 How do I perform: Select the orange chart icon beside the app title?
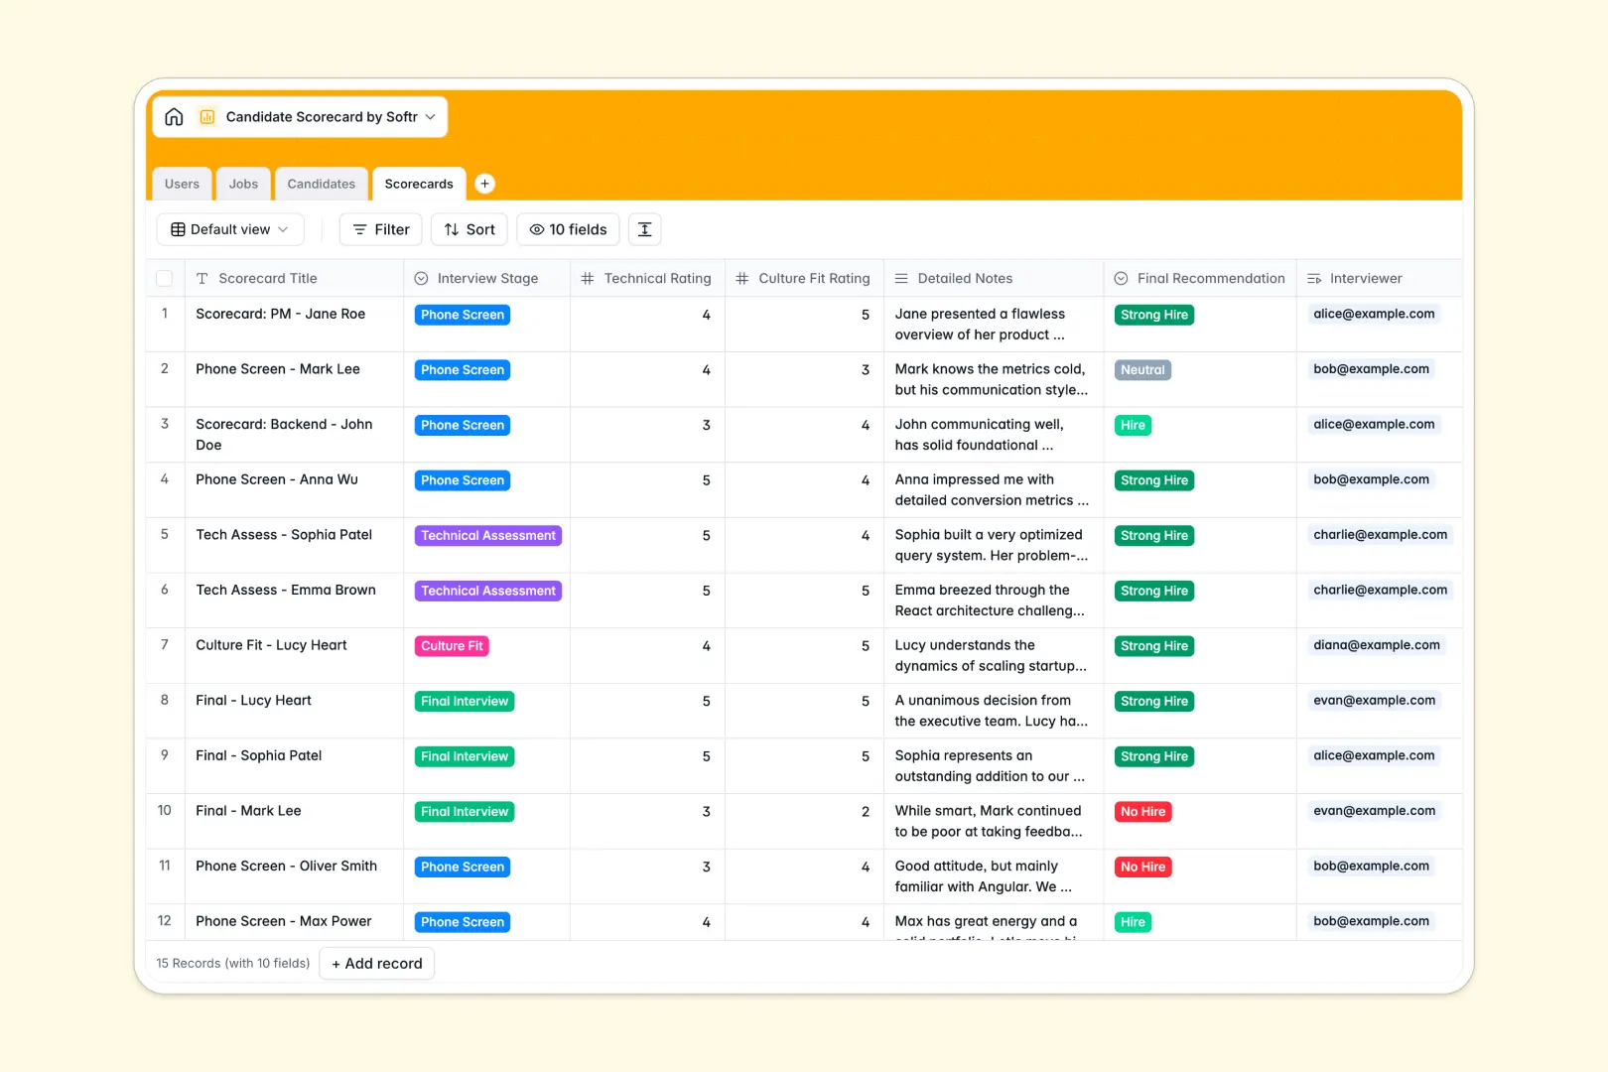(x=207, y=116)
